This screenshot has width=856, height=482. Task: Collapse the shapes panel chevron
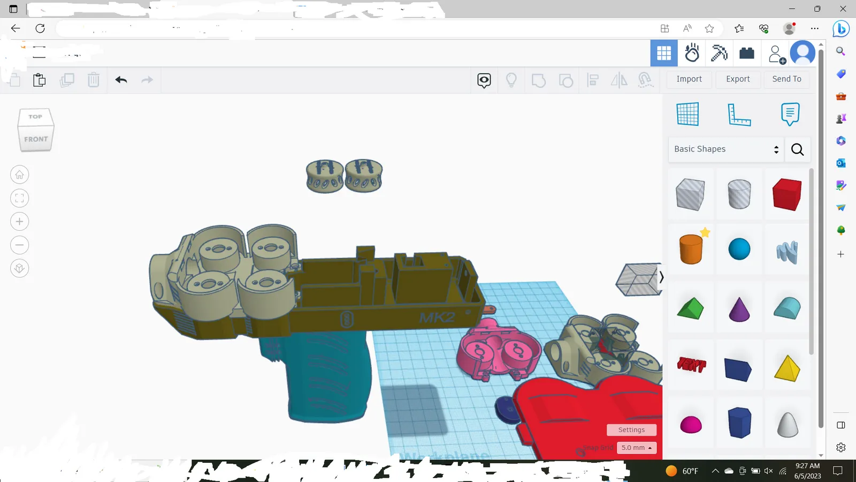tap(661, 277)
